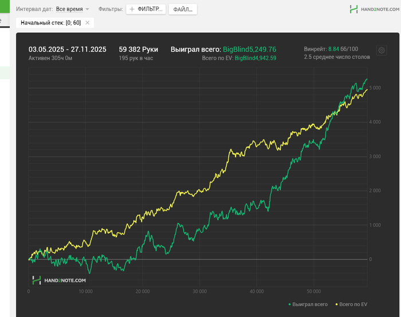This screenshot has height=317, width=401.
Task: Click the 10 000 x-axis label
Action: tap(85, 291)
